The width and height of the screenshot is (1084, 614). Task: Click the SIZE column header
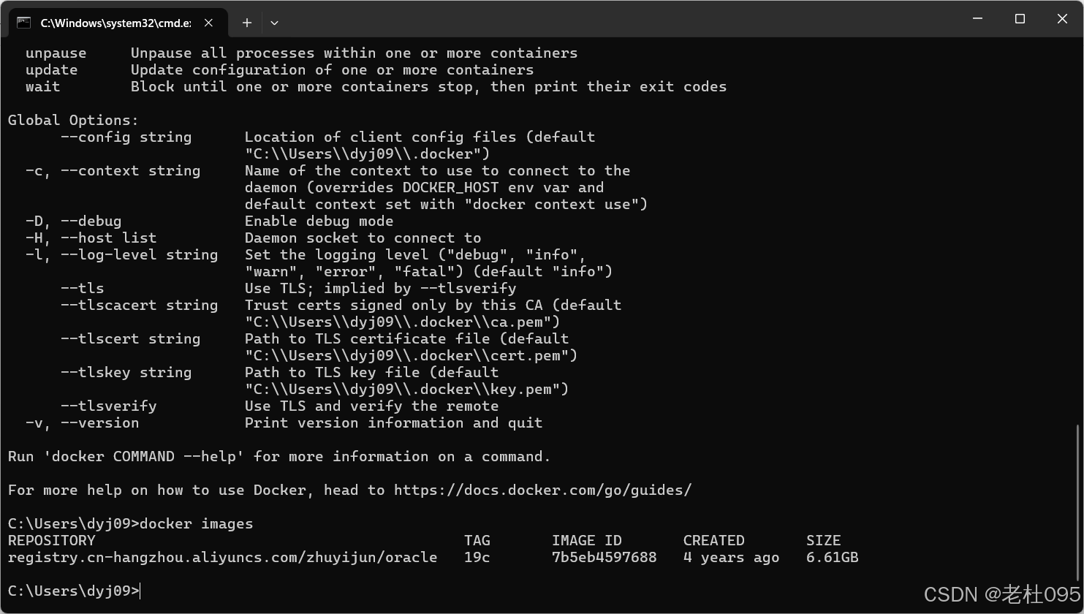click(x=824, y=540)
